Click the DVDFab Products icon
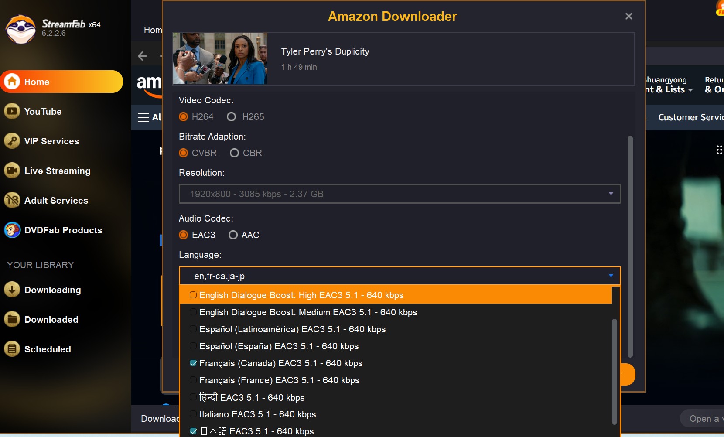 [x=12, y=230]
